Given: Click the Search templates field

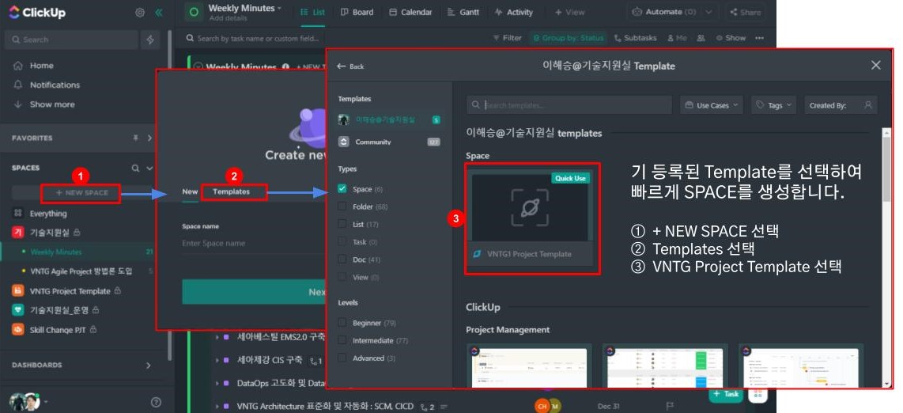Looking at the screenshot, I should click(569, 105).
